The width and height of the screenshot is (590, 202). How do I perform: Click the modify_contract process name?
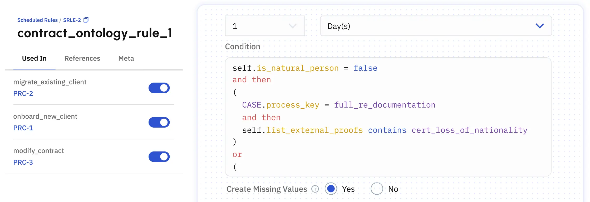click(39, 151)
